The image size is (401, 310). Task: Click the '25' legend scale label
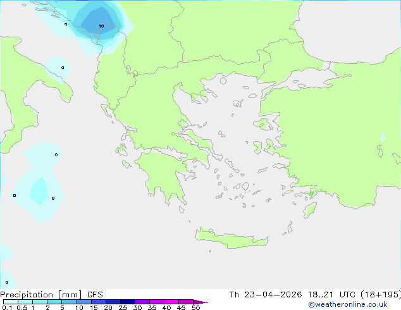[123, 307]
